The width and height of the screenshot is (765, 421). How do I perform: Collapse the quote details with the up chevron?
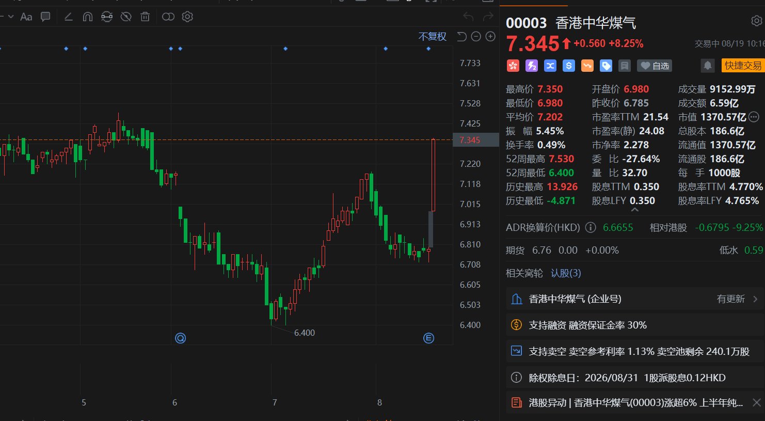(635, 210)
